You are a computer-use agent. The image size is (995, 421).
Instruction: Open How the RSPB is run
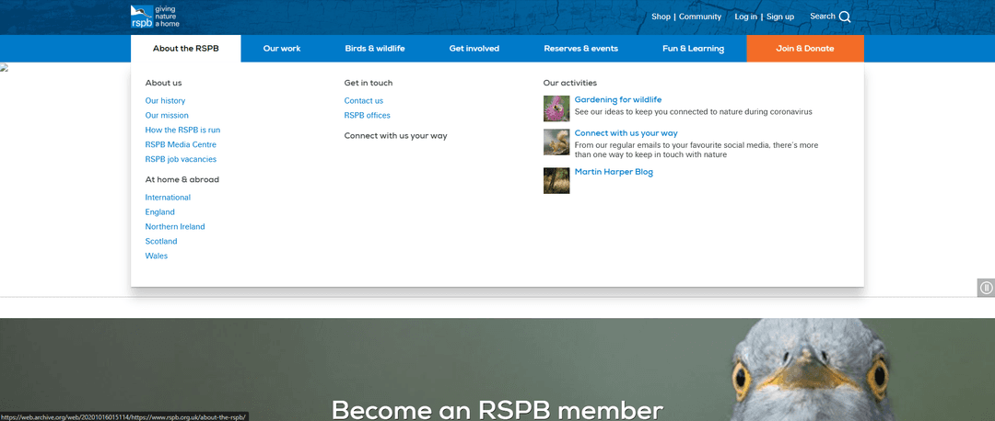[x=182, y=130]
